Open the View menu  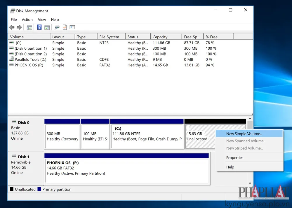42,20
